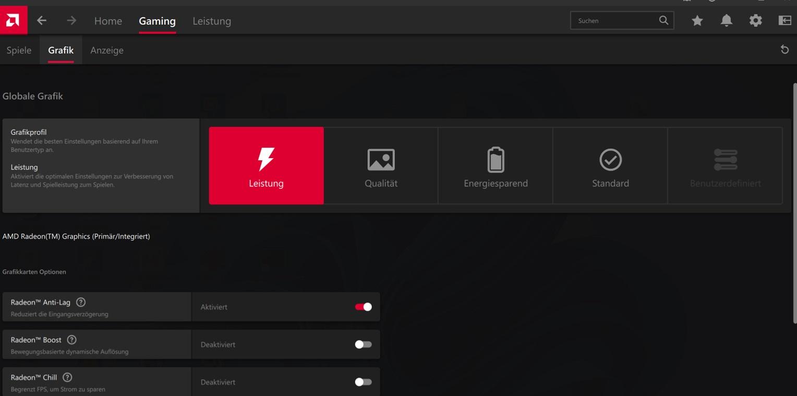Open favorites via the star icon
Viewport: 797px width, 396px height.
pos(697,20)
